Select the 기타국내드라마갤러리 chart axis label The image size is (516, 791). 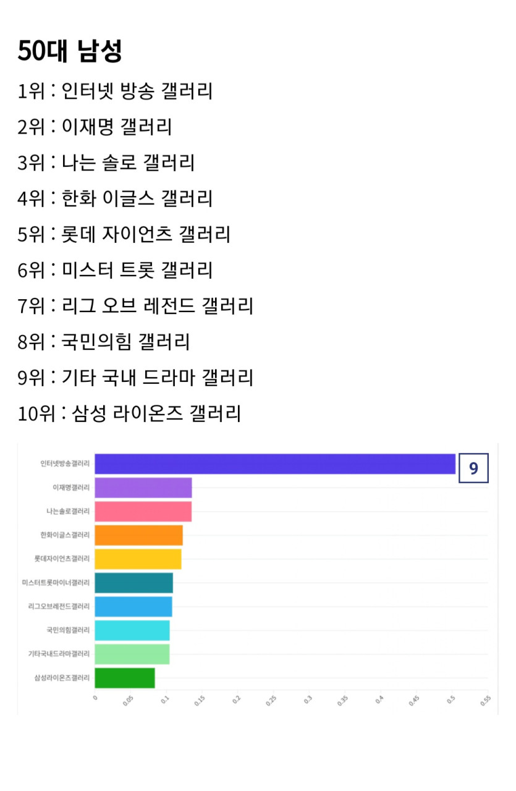59,654
